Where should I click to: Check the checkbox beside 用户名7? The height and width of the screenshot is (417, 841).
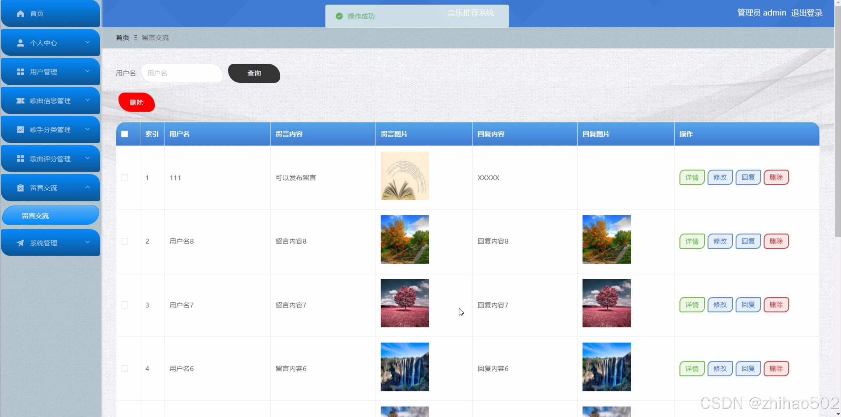pos(124,305)
